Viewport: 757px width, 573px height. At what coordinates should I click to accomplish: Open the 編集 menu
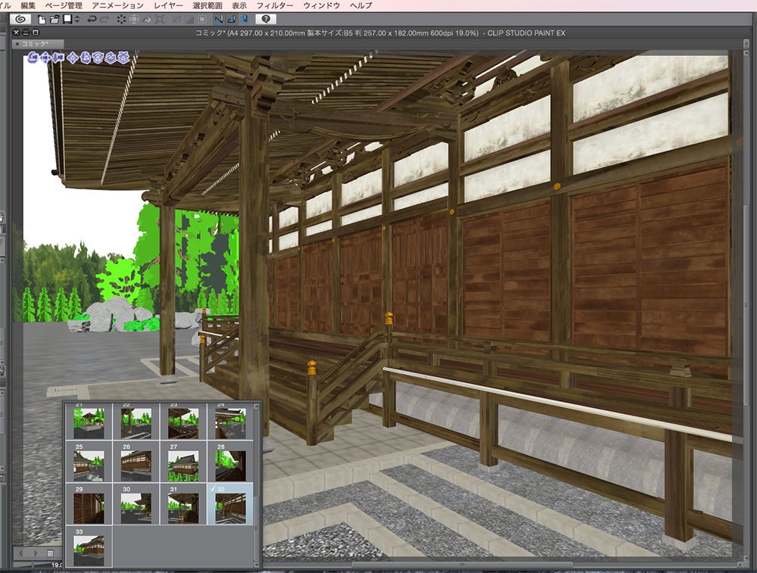28,5
